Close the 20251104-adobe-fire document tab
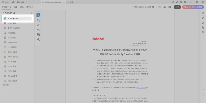The width and height of the screenshot is (206, 103). pos(64,2)
